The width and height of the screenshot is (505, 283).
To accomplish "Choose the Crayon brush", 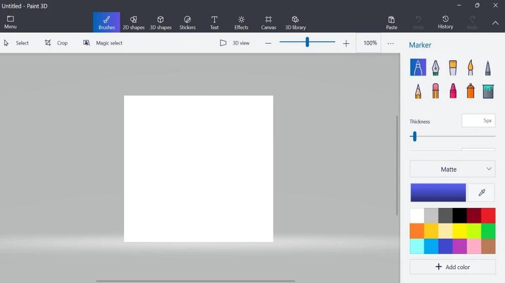I will [x=453, y=91].
